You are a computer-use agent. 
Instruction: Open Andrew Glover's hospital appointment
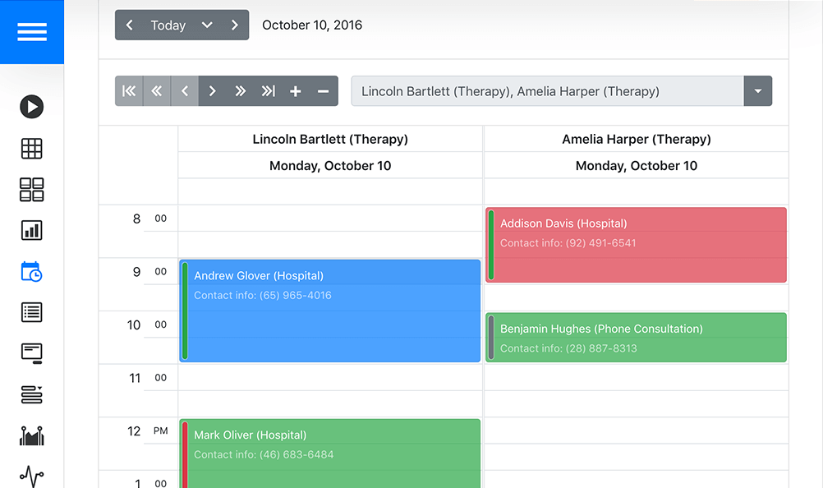(x=331, y=310)
